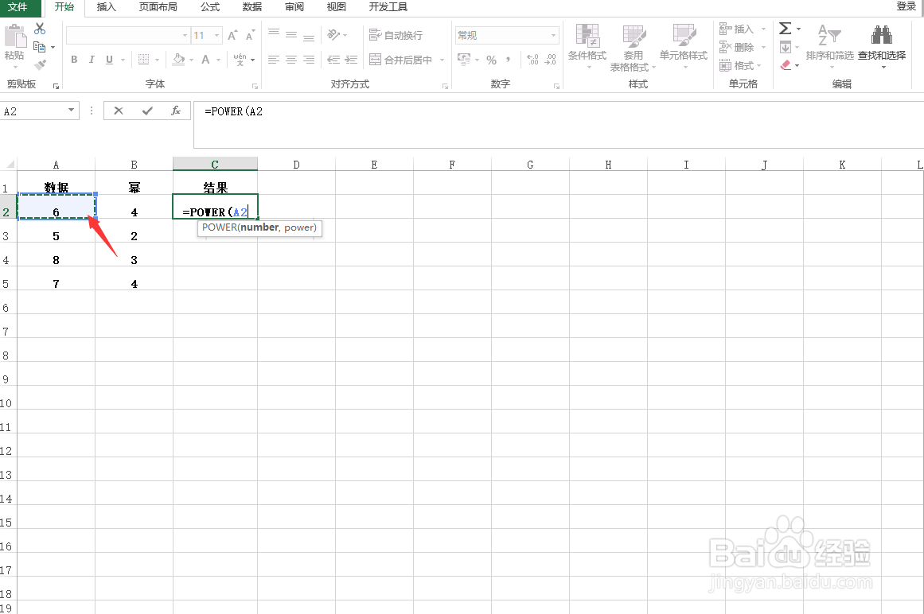Click the Borders icon
The image size is (924, 614).
[144, 60]
